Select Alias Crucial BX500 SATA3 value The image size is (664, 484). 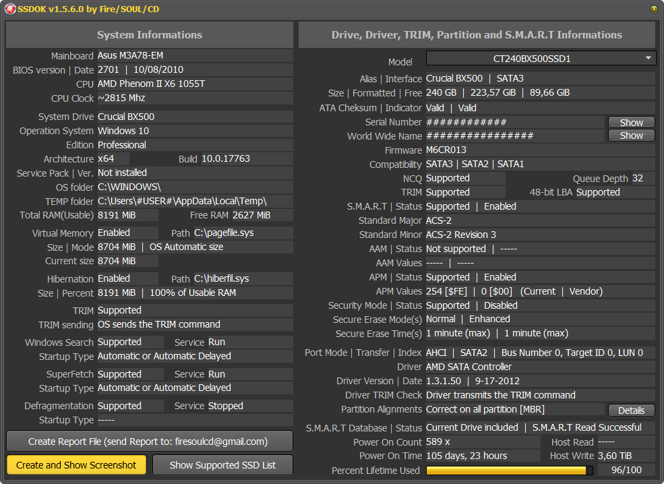pyautogui.click(x=541, y=78)
